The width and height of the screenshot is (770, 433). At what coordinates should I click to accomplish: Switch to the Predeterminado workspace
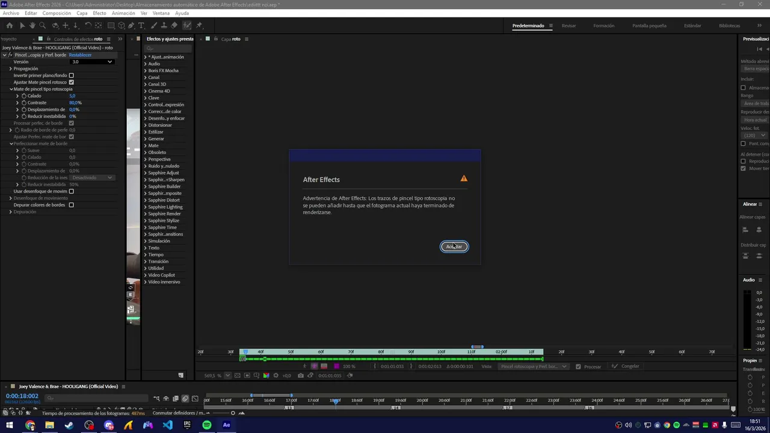[x=528, y=25]
